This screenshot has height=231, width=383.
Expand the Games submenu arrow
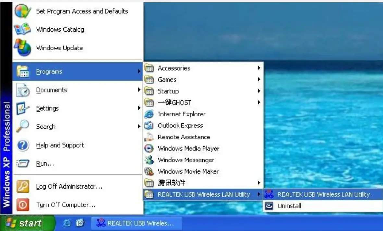click(x=259, y=79)
